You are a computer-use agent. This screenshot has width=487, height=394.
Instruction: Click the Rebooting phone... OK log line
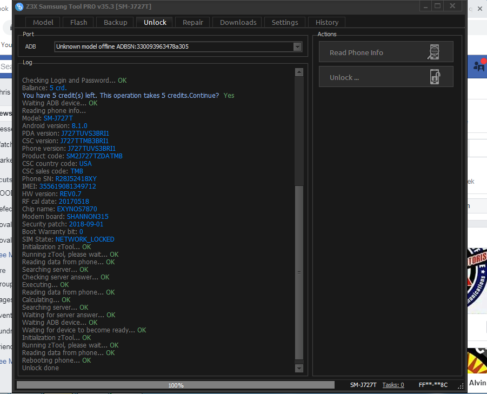57,360
